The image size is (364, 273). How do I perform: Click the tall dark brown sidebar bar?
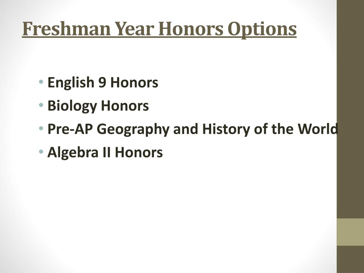350,109
